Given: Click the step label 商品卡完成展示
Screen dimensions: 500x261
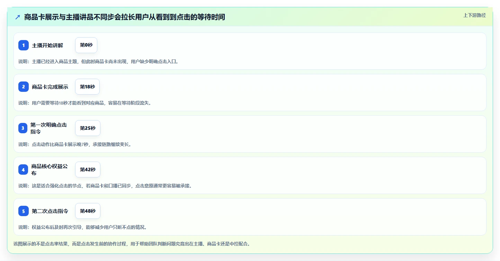Looking at the screenshot, I should point(50,87).
